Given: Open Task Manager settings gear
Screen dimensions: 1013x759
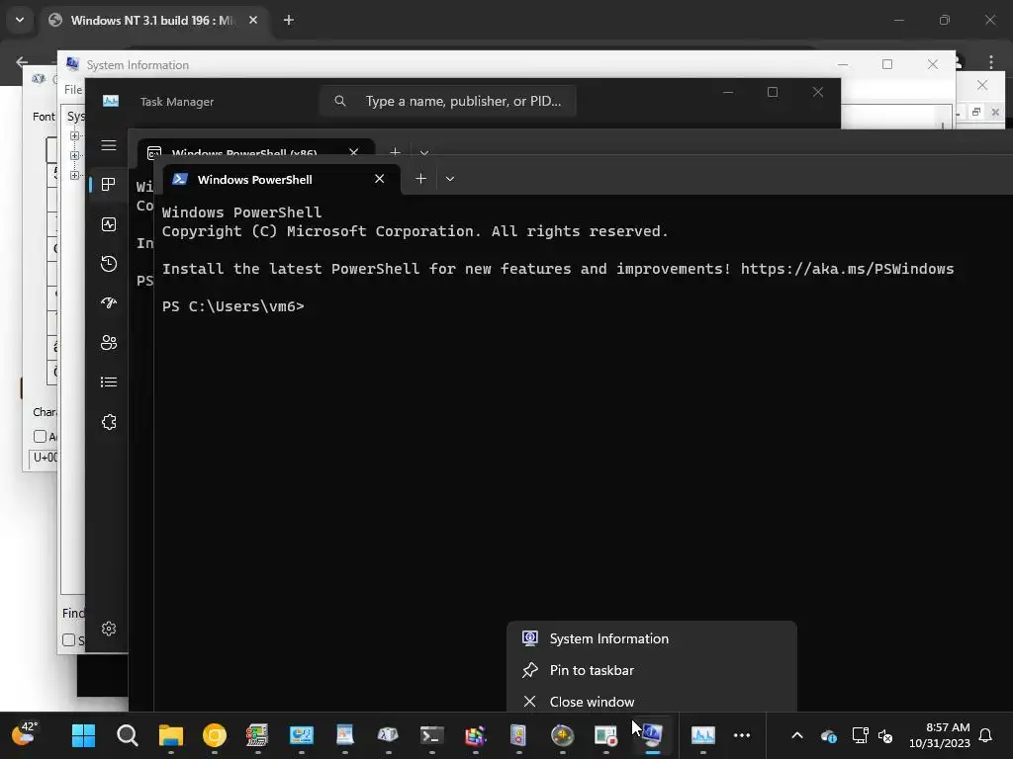Looking at the screenshot, I should pyautogui.click(x=109, y=629).
